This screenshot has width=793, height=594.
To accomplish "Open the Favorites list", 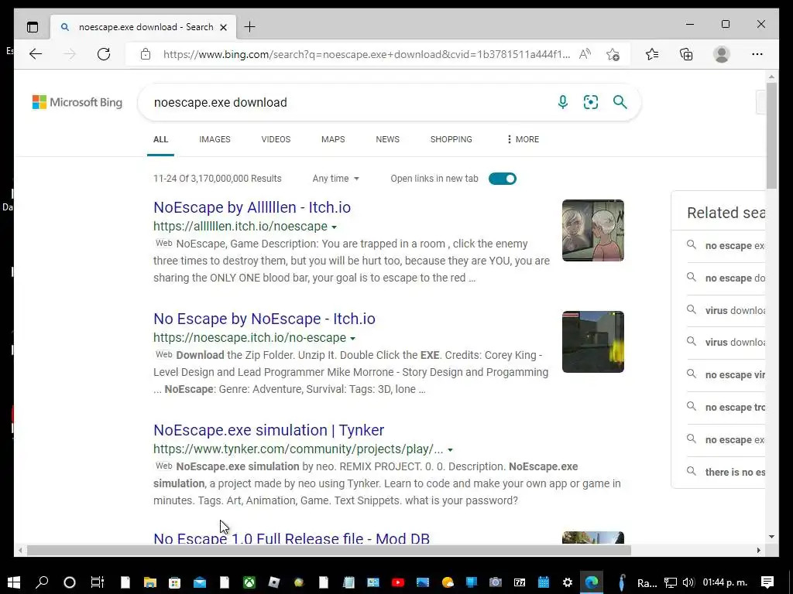I will 652,54.
